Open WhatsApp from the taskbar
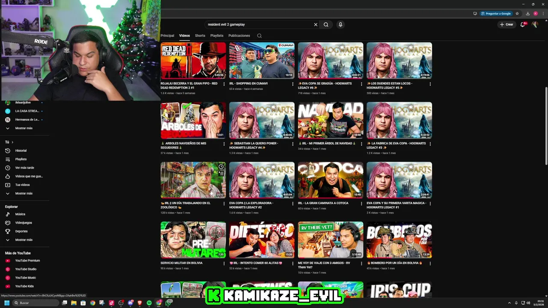Screen dimensions: 548x308 click(x=168, y=303)
